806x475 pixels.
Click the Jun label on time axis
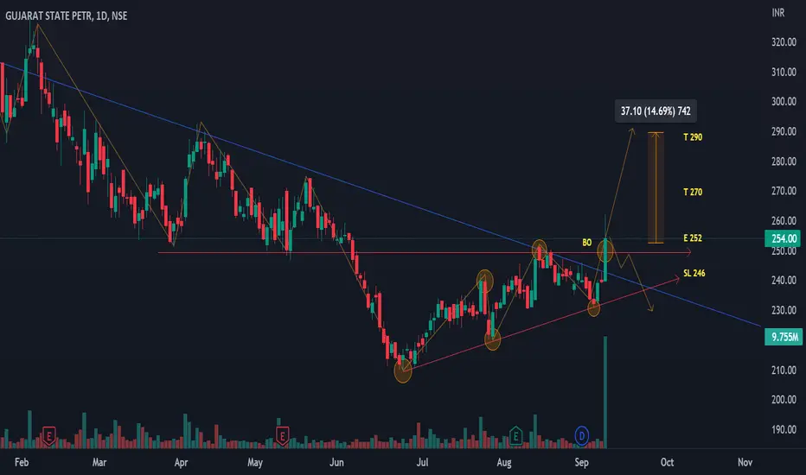tap(336, 462)
